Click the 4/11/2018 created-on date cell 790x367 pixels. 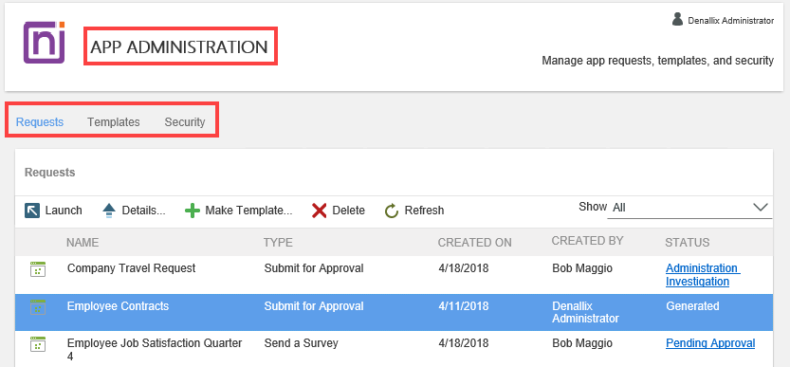click(x=464, y=306)
